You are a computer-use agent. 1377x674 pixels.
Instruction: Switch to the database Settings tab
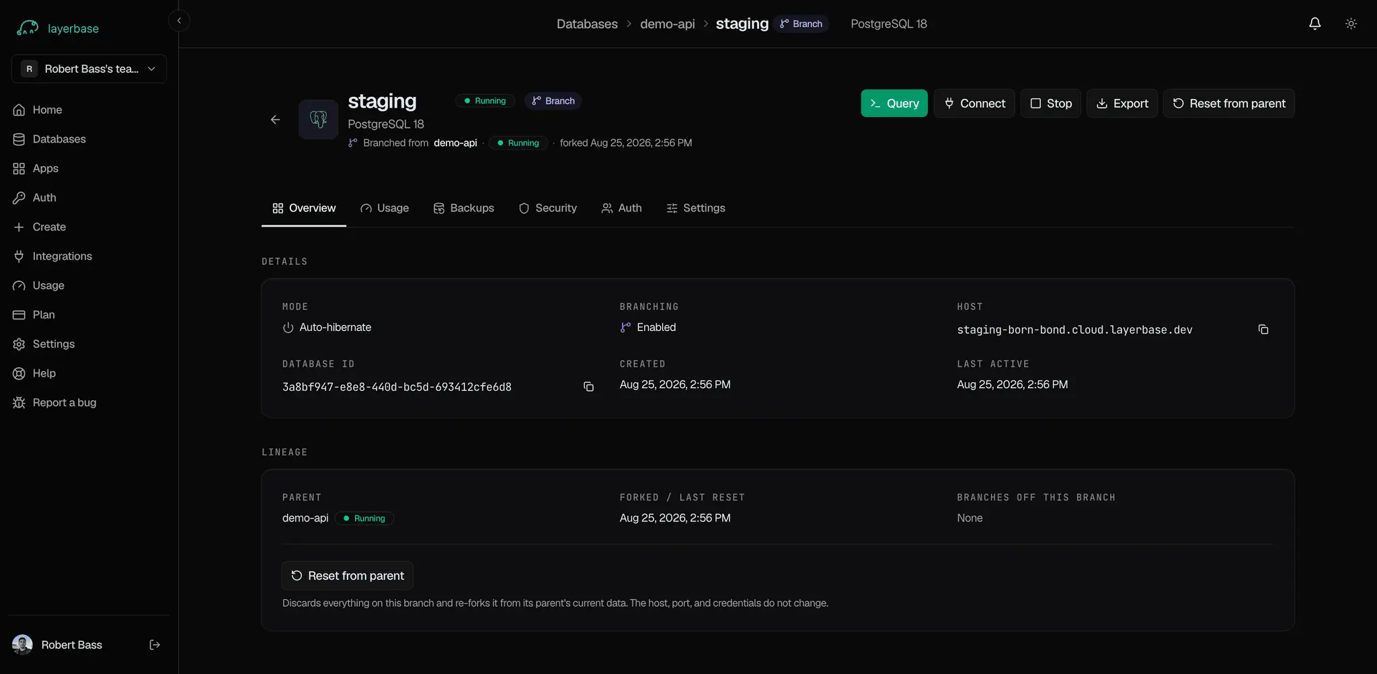696,209
